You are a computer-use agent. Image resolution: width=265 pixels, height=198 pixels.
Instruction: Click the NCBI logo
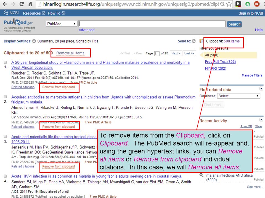pos(11,13)
